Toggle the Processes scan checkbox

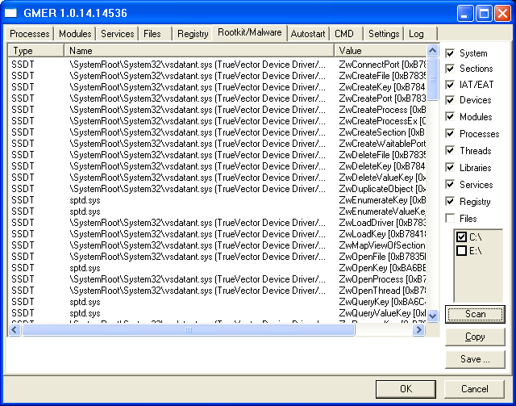point(450,134)
